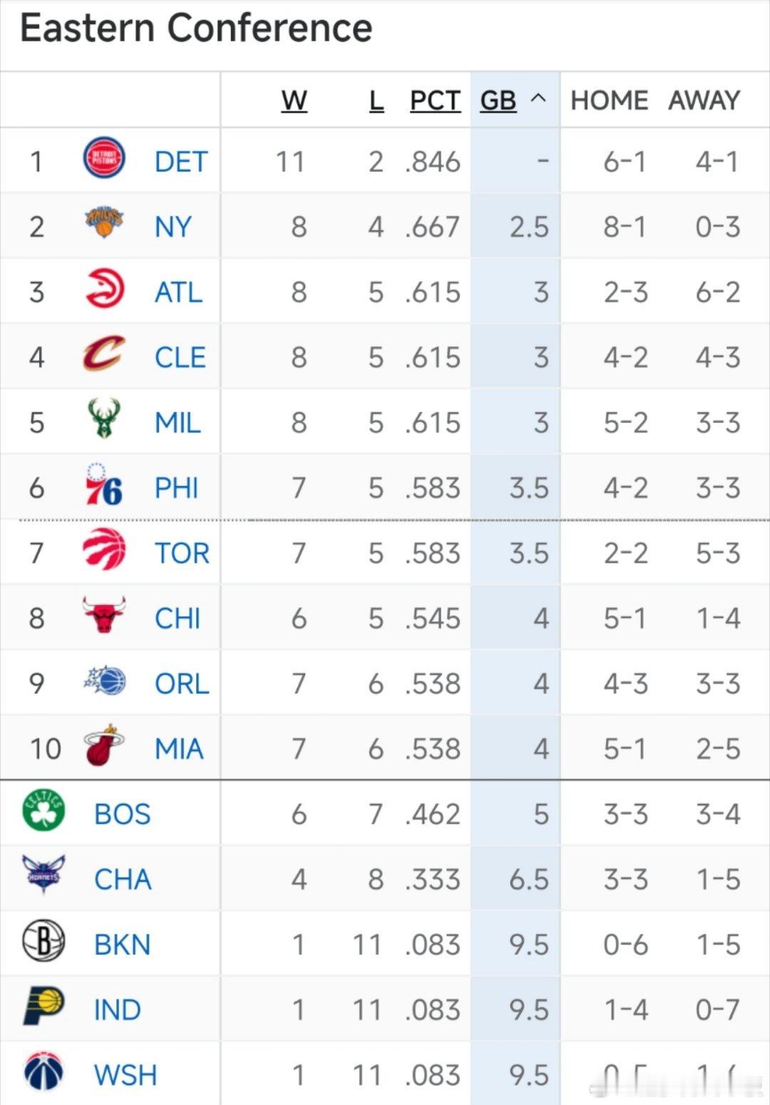
Task: Click the Detroit Pistons team logo
Action: [x=104, y=159]
